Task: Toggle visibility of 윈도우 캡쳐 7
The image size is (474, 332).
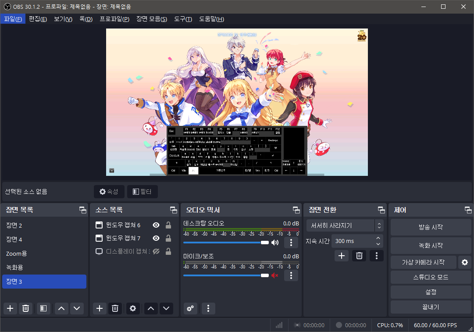Action: click(156, 238)
